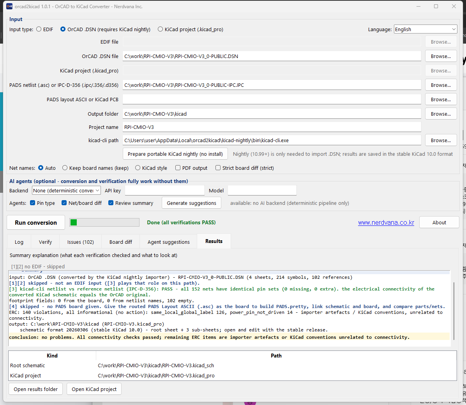The image size is (466, 405).
Task: Select KiCad project input type radio button
Action: coord(160,29)
